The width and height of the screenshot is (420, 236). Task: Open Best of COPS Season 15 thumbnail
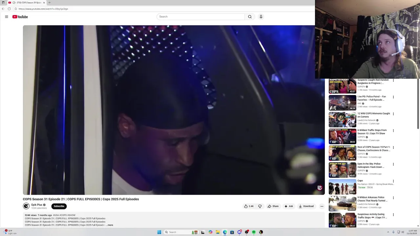click(x=342, y=153)
